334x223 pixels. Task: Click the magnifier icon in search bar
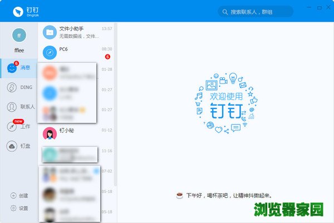tap(224, 12)
